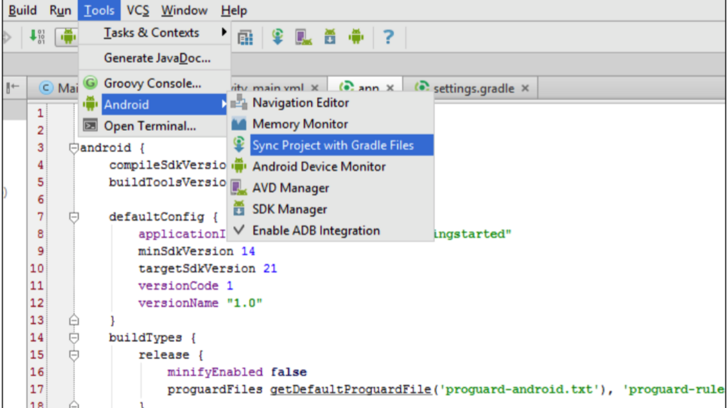Open Groovy Console... menu entry

(x=155, y=83)
